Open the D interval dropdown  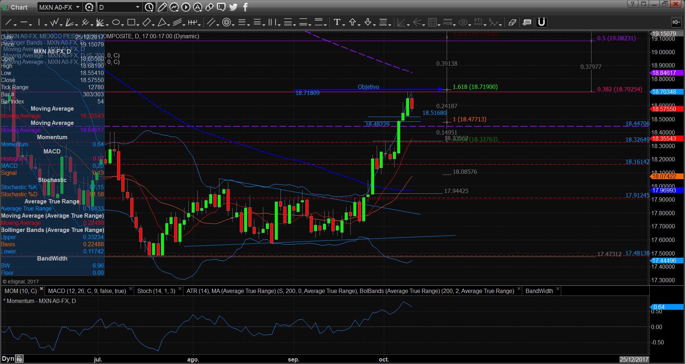coord(120,7)
